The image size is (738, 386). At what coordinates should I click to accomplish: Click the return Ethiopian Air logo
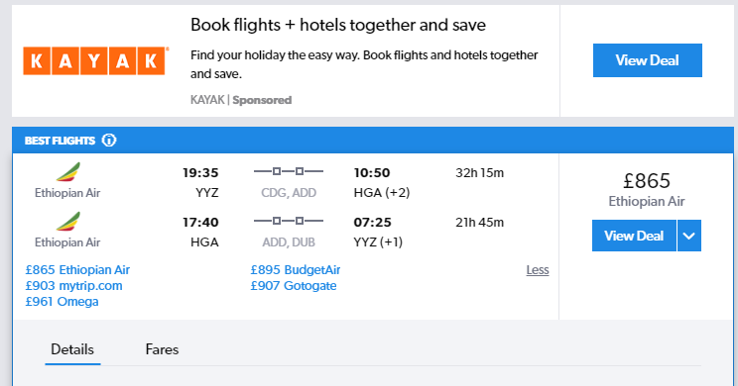click(68, 221)
